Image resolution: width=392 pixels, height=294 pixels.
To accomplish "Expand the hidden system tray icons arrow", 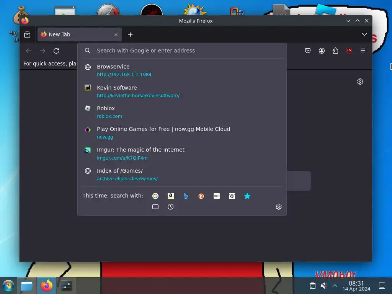I will (x=335, y=286).
